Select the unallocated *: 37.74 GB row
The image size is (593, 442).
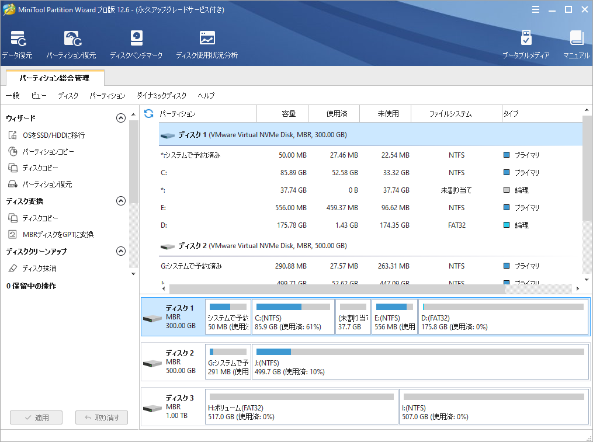pyautogui.click(x=370, y=190)
